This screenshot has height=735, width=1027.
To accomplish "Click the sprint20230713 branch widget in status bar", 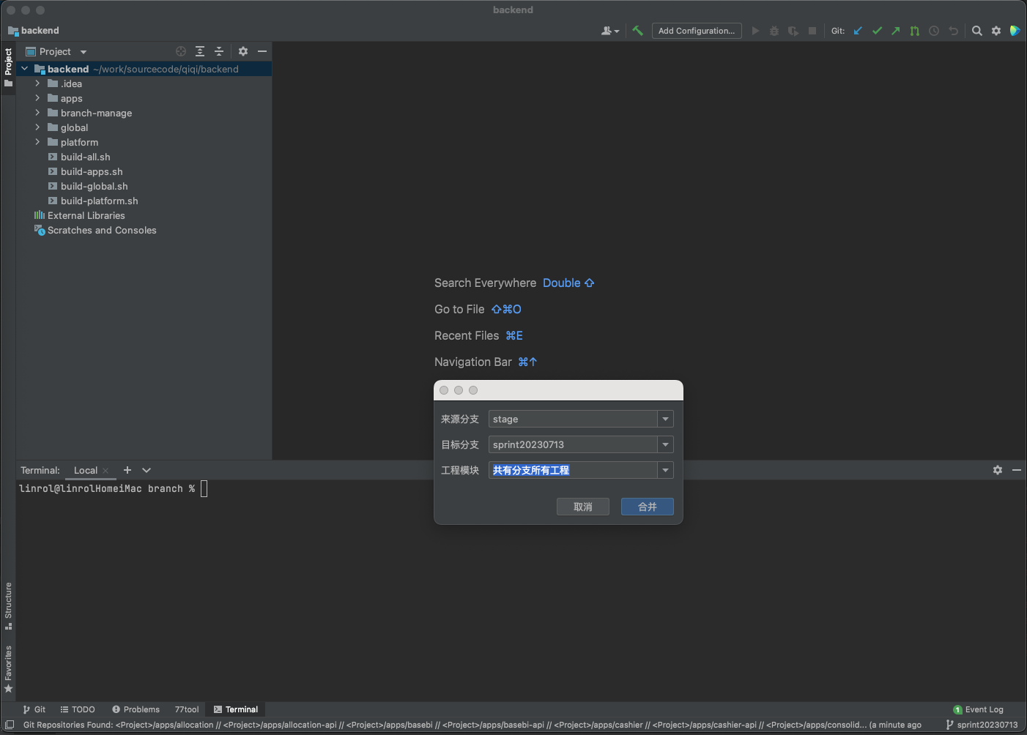I will pos(982,725).
